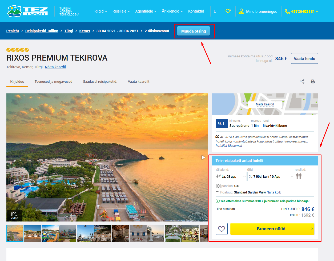Click the 9.1 rating badge

click(x=222, y=124)
